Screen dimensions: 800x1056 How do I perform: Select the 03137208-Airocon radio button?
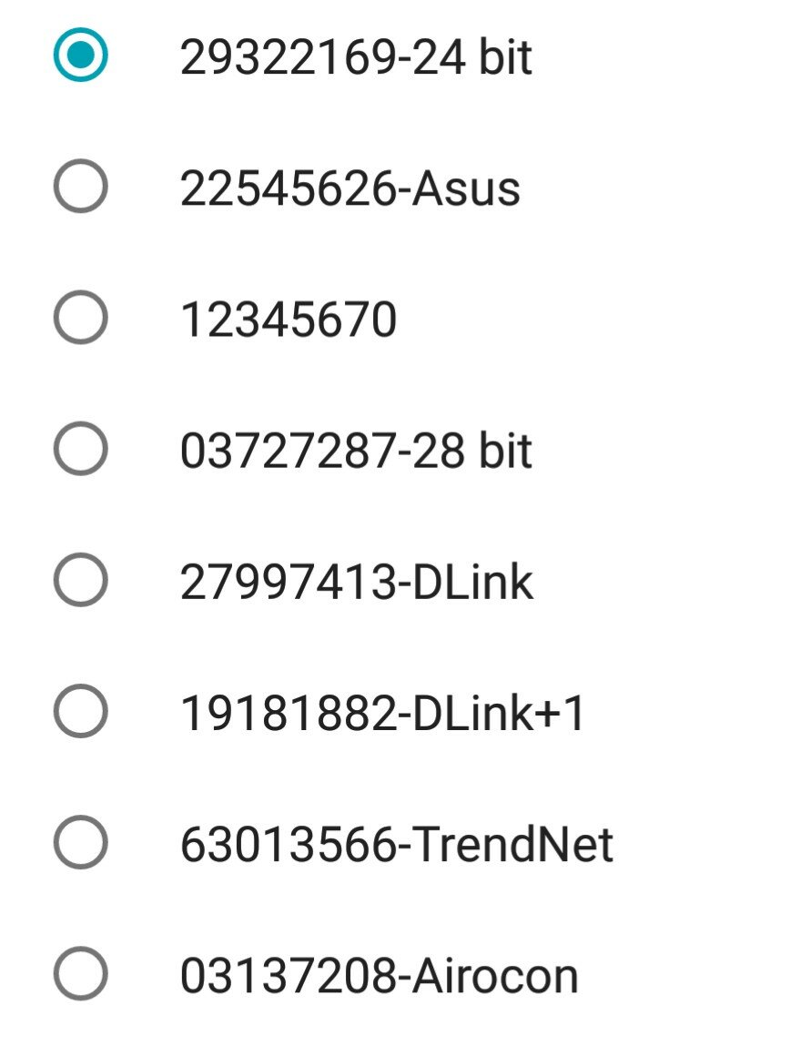(81, 975)
